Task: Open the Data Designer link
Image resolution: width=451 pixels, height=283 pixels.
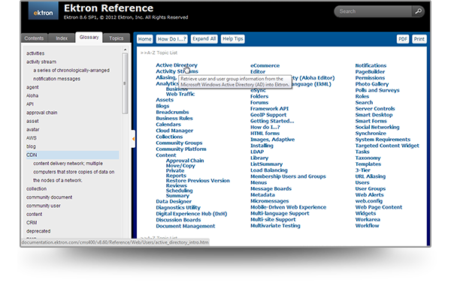Action: (174, 201)
